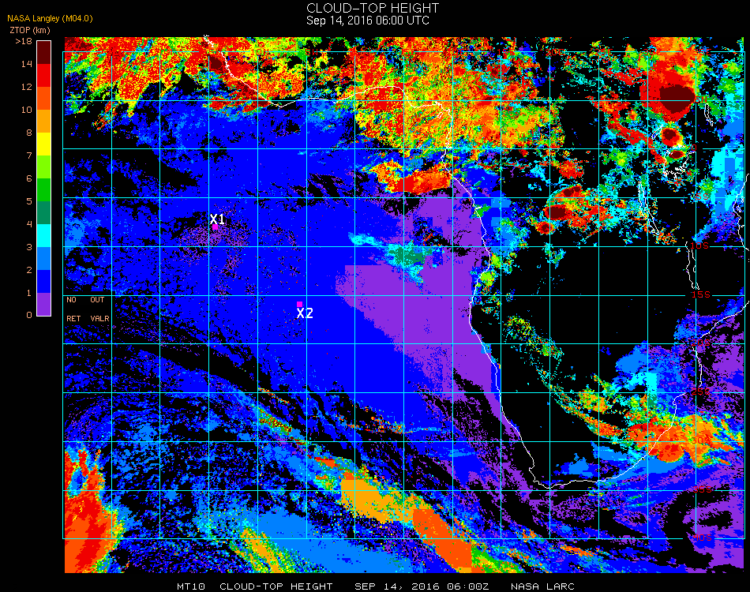Click the '2' legend scale label

tap(29, 270)
